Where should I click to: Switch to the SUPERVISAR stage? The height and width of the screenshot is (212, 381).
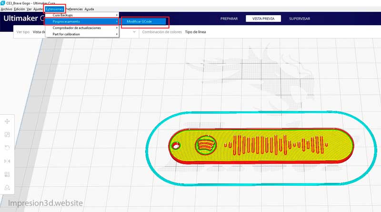point(300,19)
